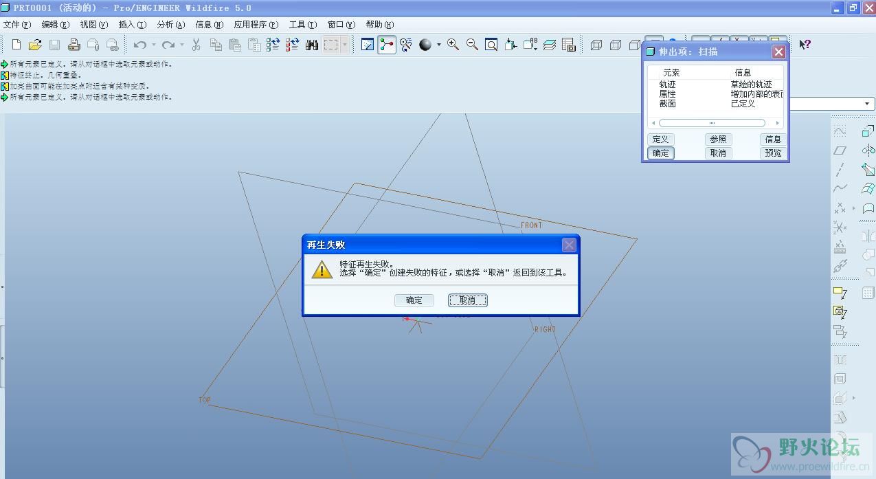The image size is (876, 479).
Task: Click the datum plane tool icon
Action: click(x=840, y=150)
